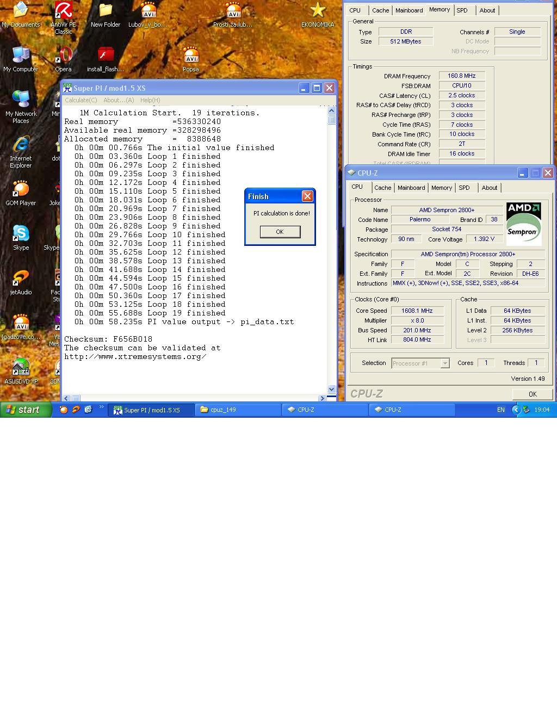
Task: Launch GOM Player icon
Action: tap(21, 193)
